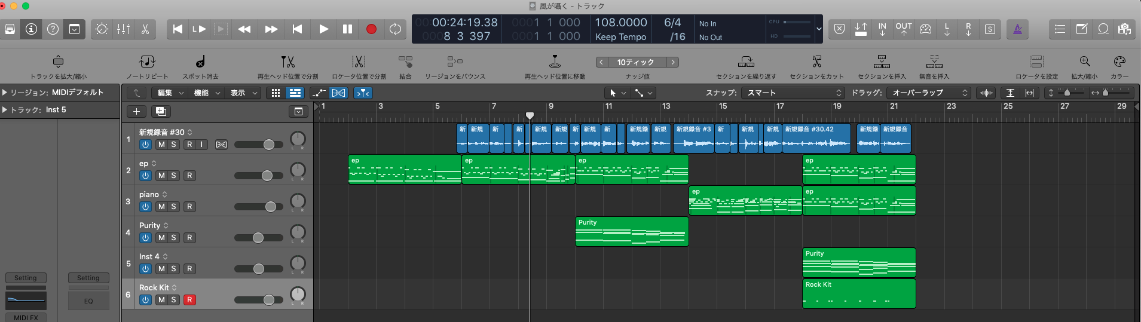The width and height of the screenshot is (1141, 322).
Task: Toggle the Flex view button
Action: pyautogui.click(x=338, y=93)
